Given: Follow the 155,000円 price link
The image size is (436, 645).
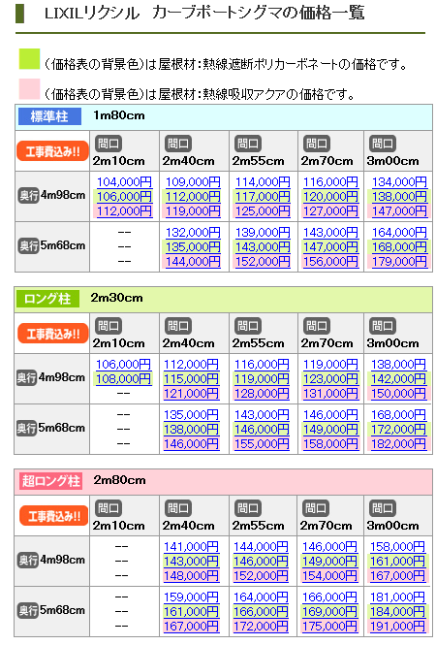Looking at the screenshot, I should pyautogui.click(x=262, y=443).
